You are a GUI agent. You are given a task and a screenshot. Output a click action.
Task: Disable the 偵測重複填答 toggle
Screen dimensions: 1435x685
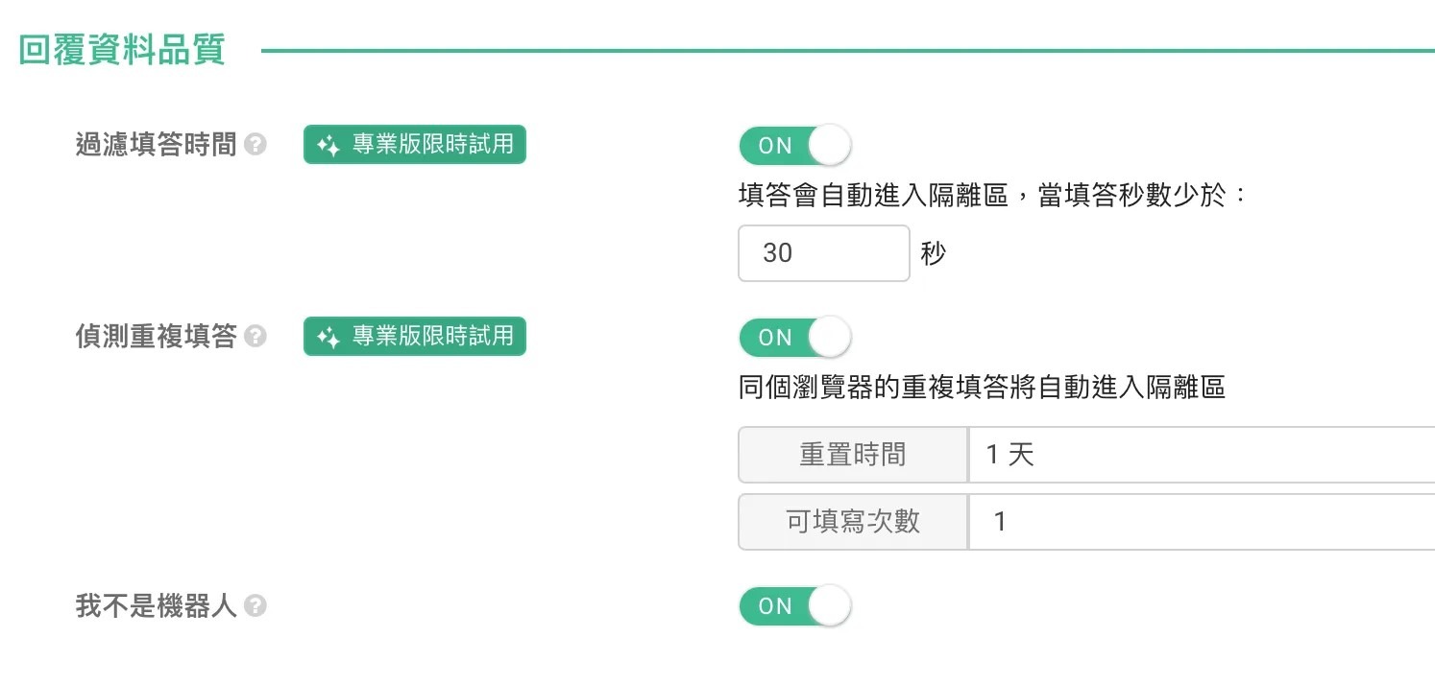point(795,338)
